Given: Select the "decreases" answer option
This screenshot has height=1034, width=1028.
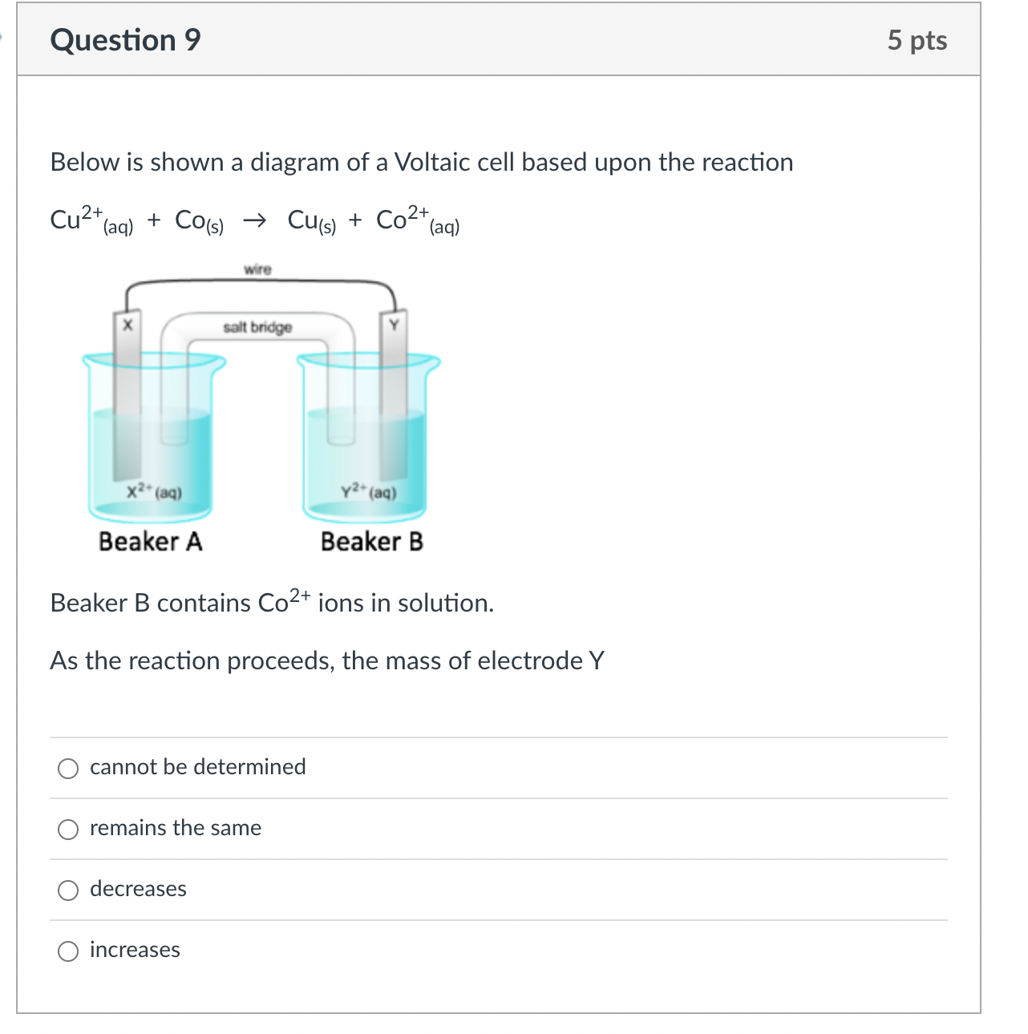Looking at the screenshot, I should [x=69, y=889].
